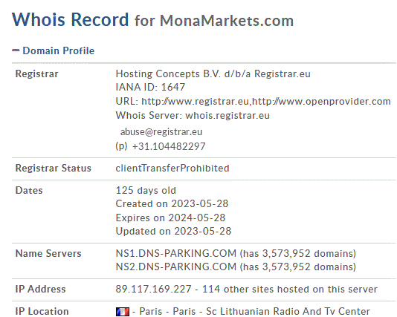
Task: Click the French flag icon in IP Location
Action: coord(123,312)
